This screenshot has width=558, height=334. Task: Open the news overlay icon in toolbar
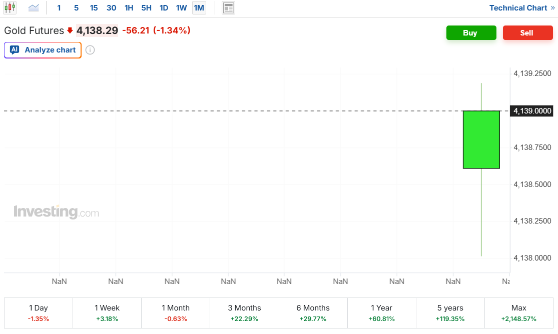click(228, 8)
